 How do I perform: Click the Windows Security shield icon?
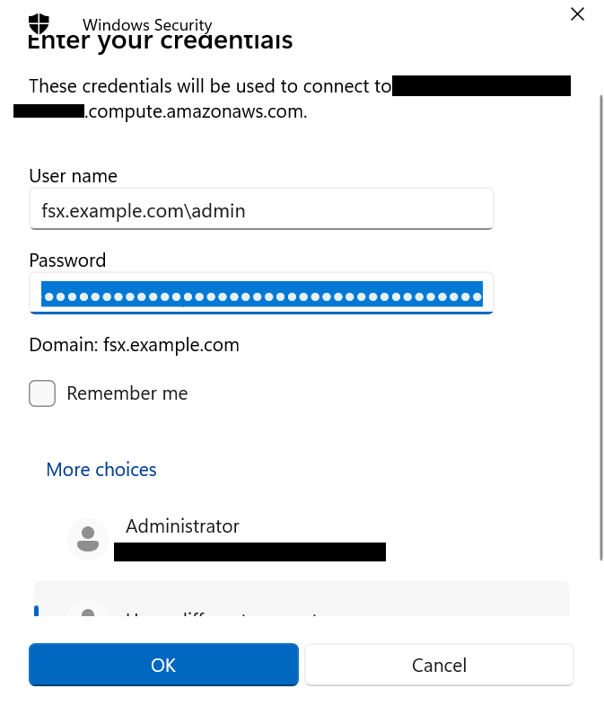pyautogui.click(x=39, y=24)
